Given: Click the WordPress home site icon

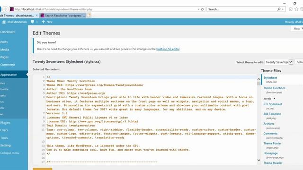Looking at the screenshot, I should click(x=4, y=22).
